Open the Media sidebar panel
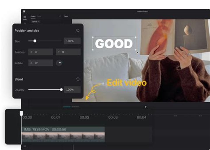 click(25, 18)
